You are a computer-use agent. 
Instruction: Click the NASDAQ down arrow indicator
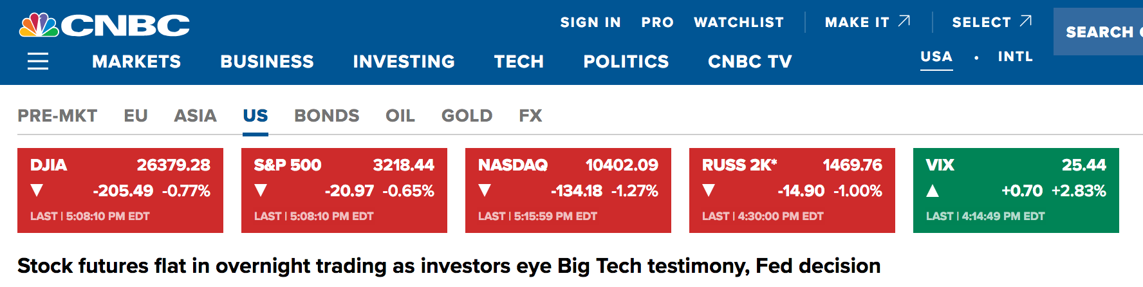485,190
